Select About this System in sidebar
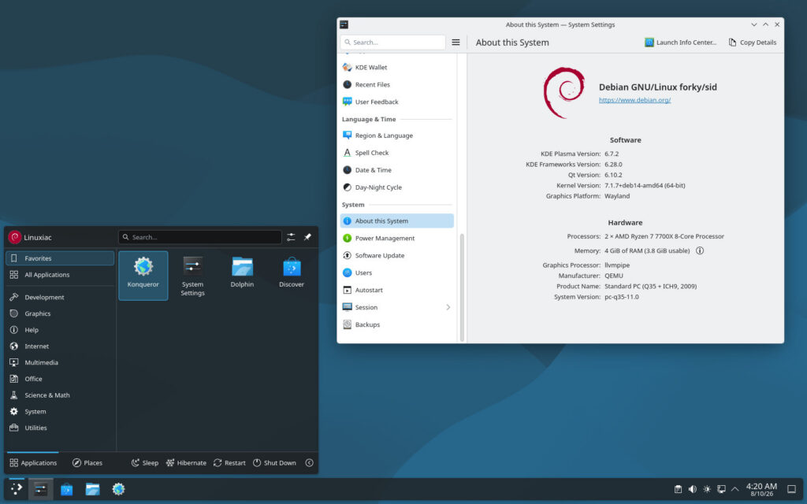807x504 pixels. [397, 220]
